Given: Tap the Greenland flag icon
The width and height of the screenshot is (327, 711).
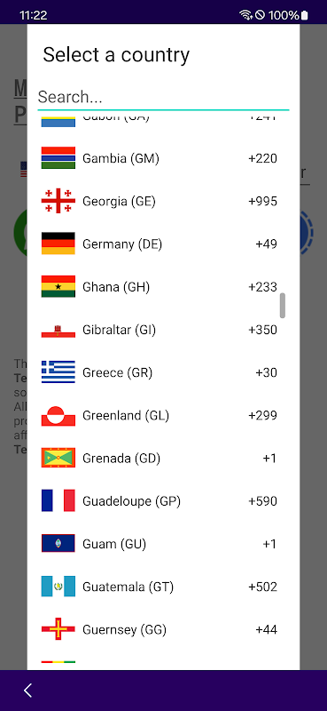Looking at the screenshot, I should coord(58,415).
